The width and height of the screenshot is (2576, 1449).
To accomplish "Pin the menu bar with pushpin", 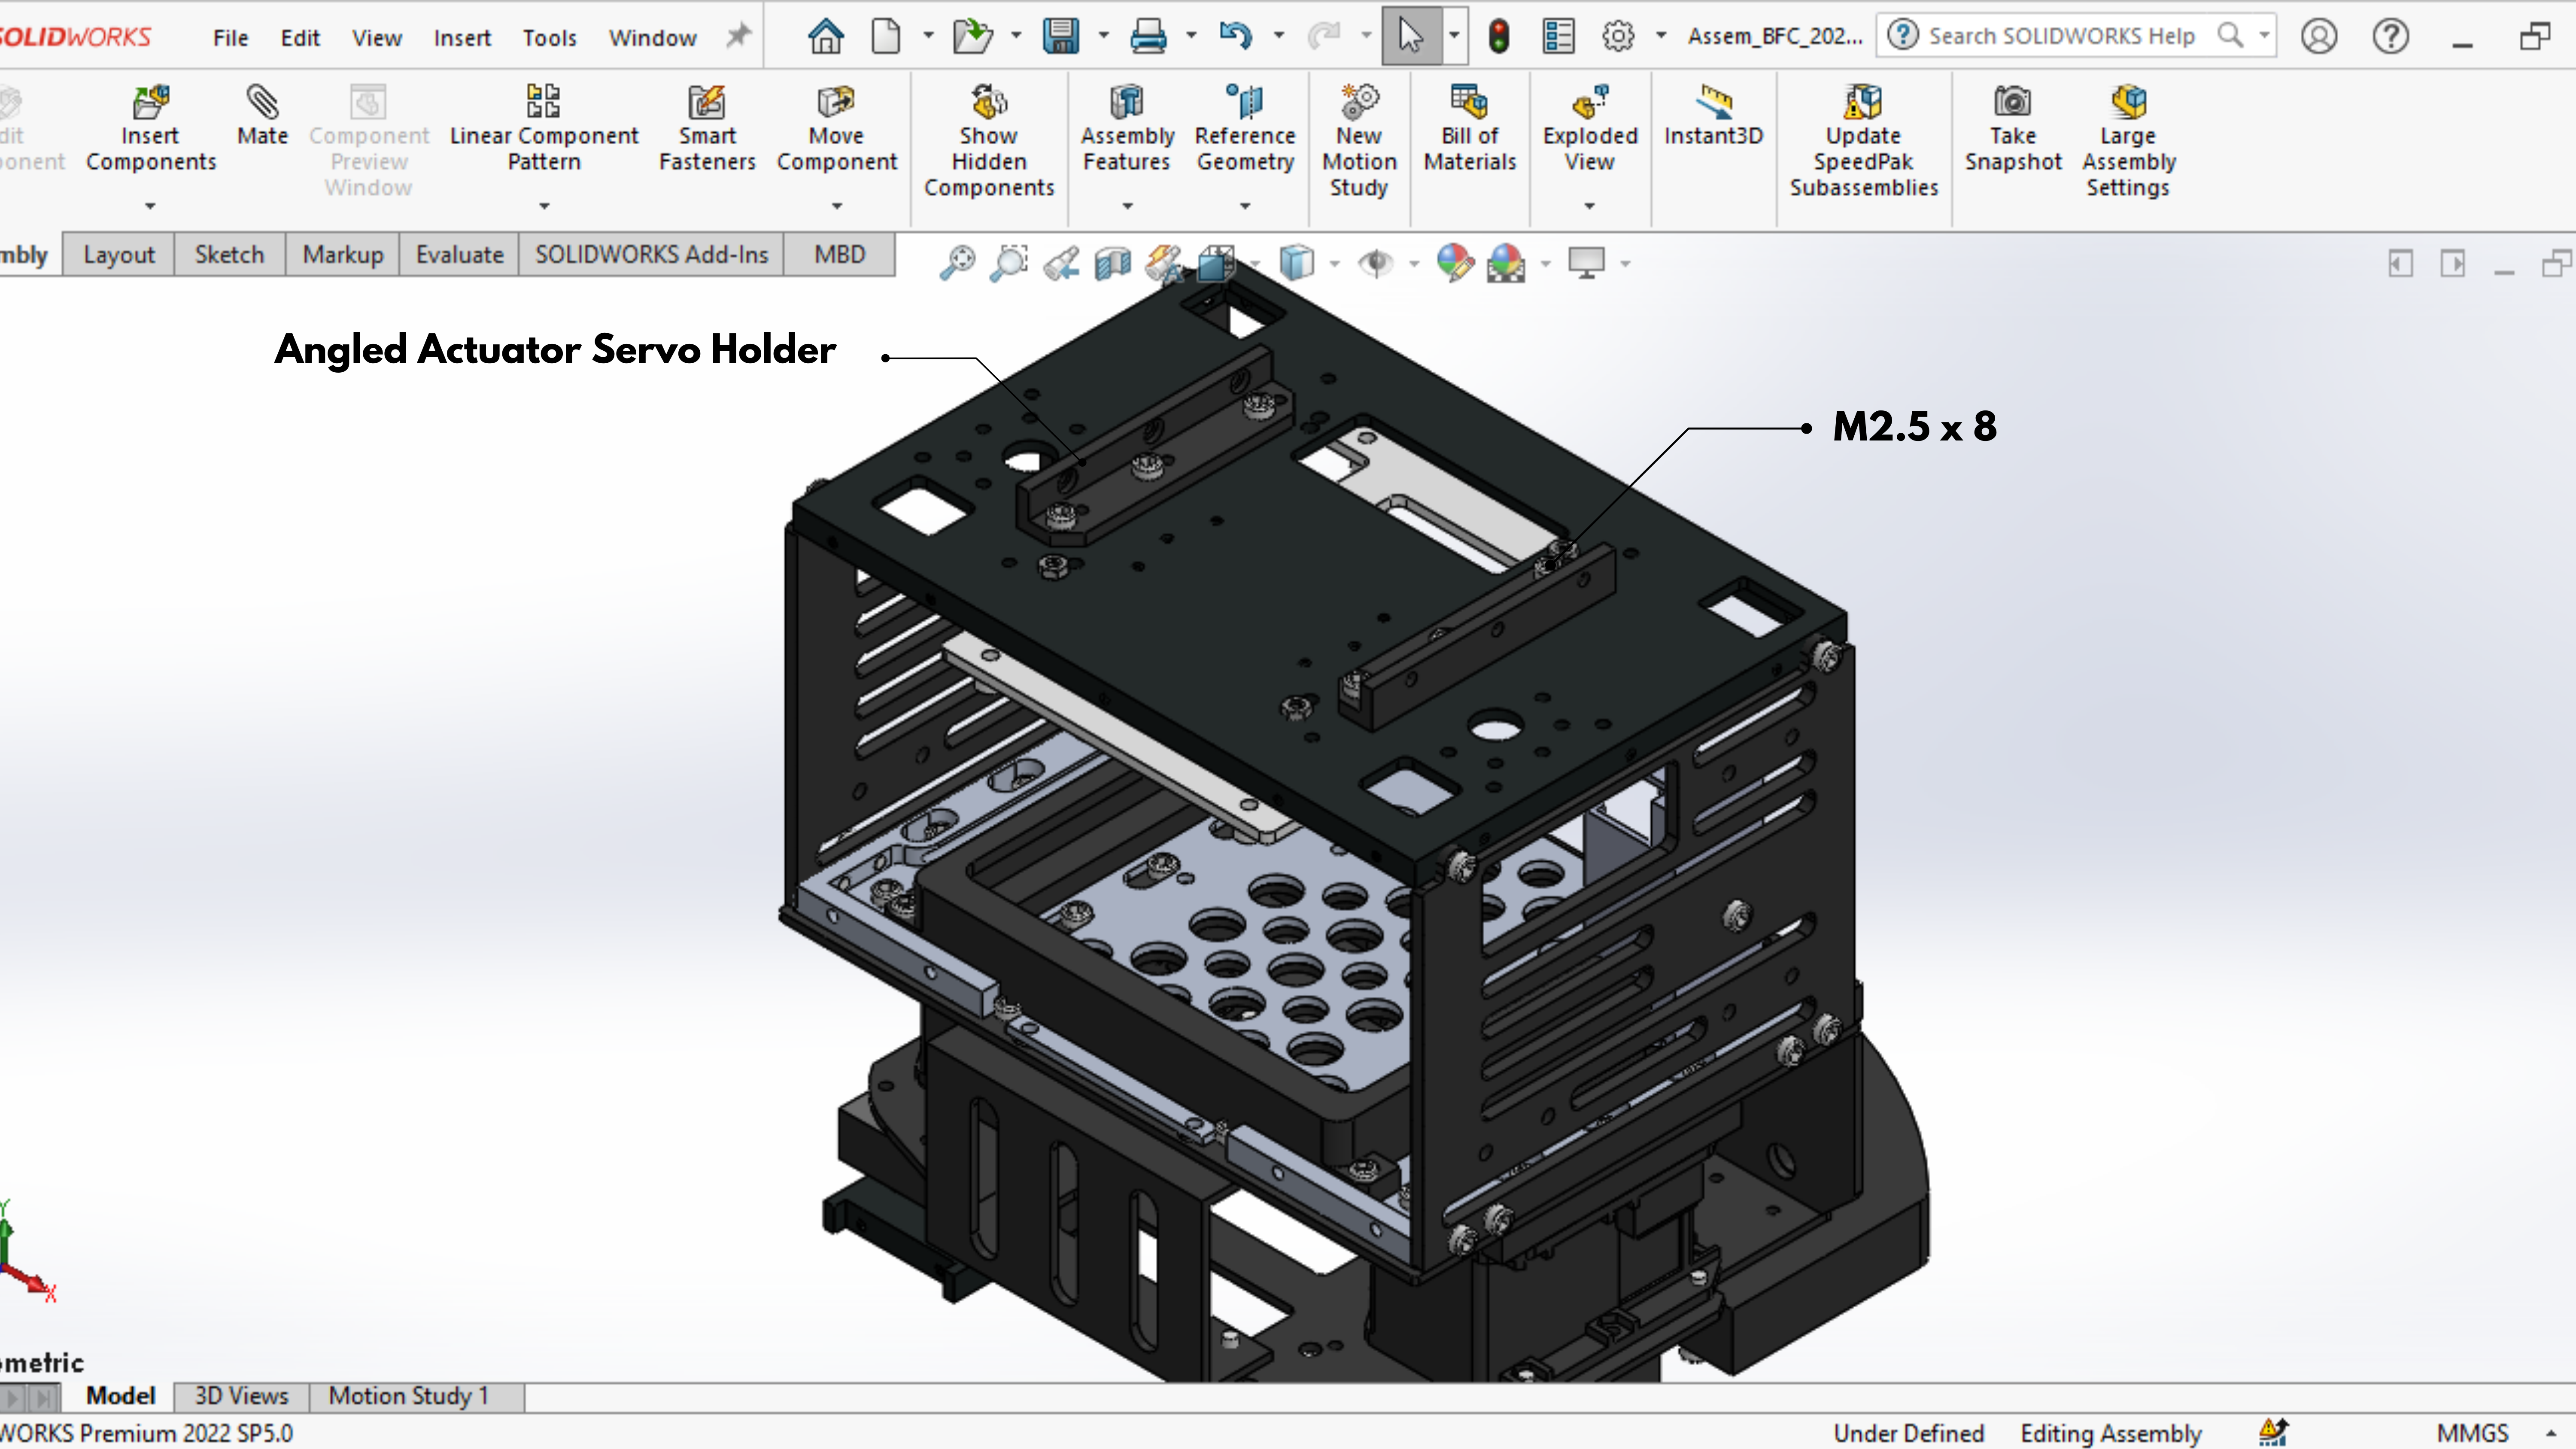I will [x=738, y=37].
